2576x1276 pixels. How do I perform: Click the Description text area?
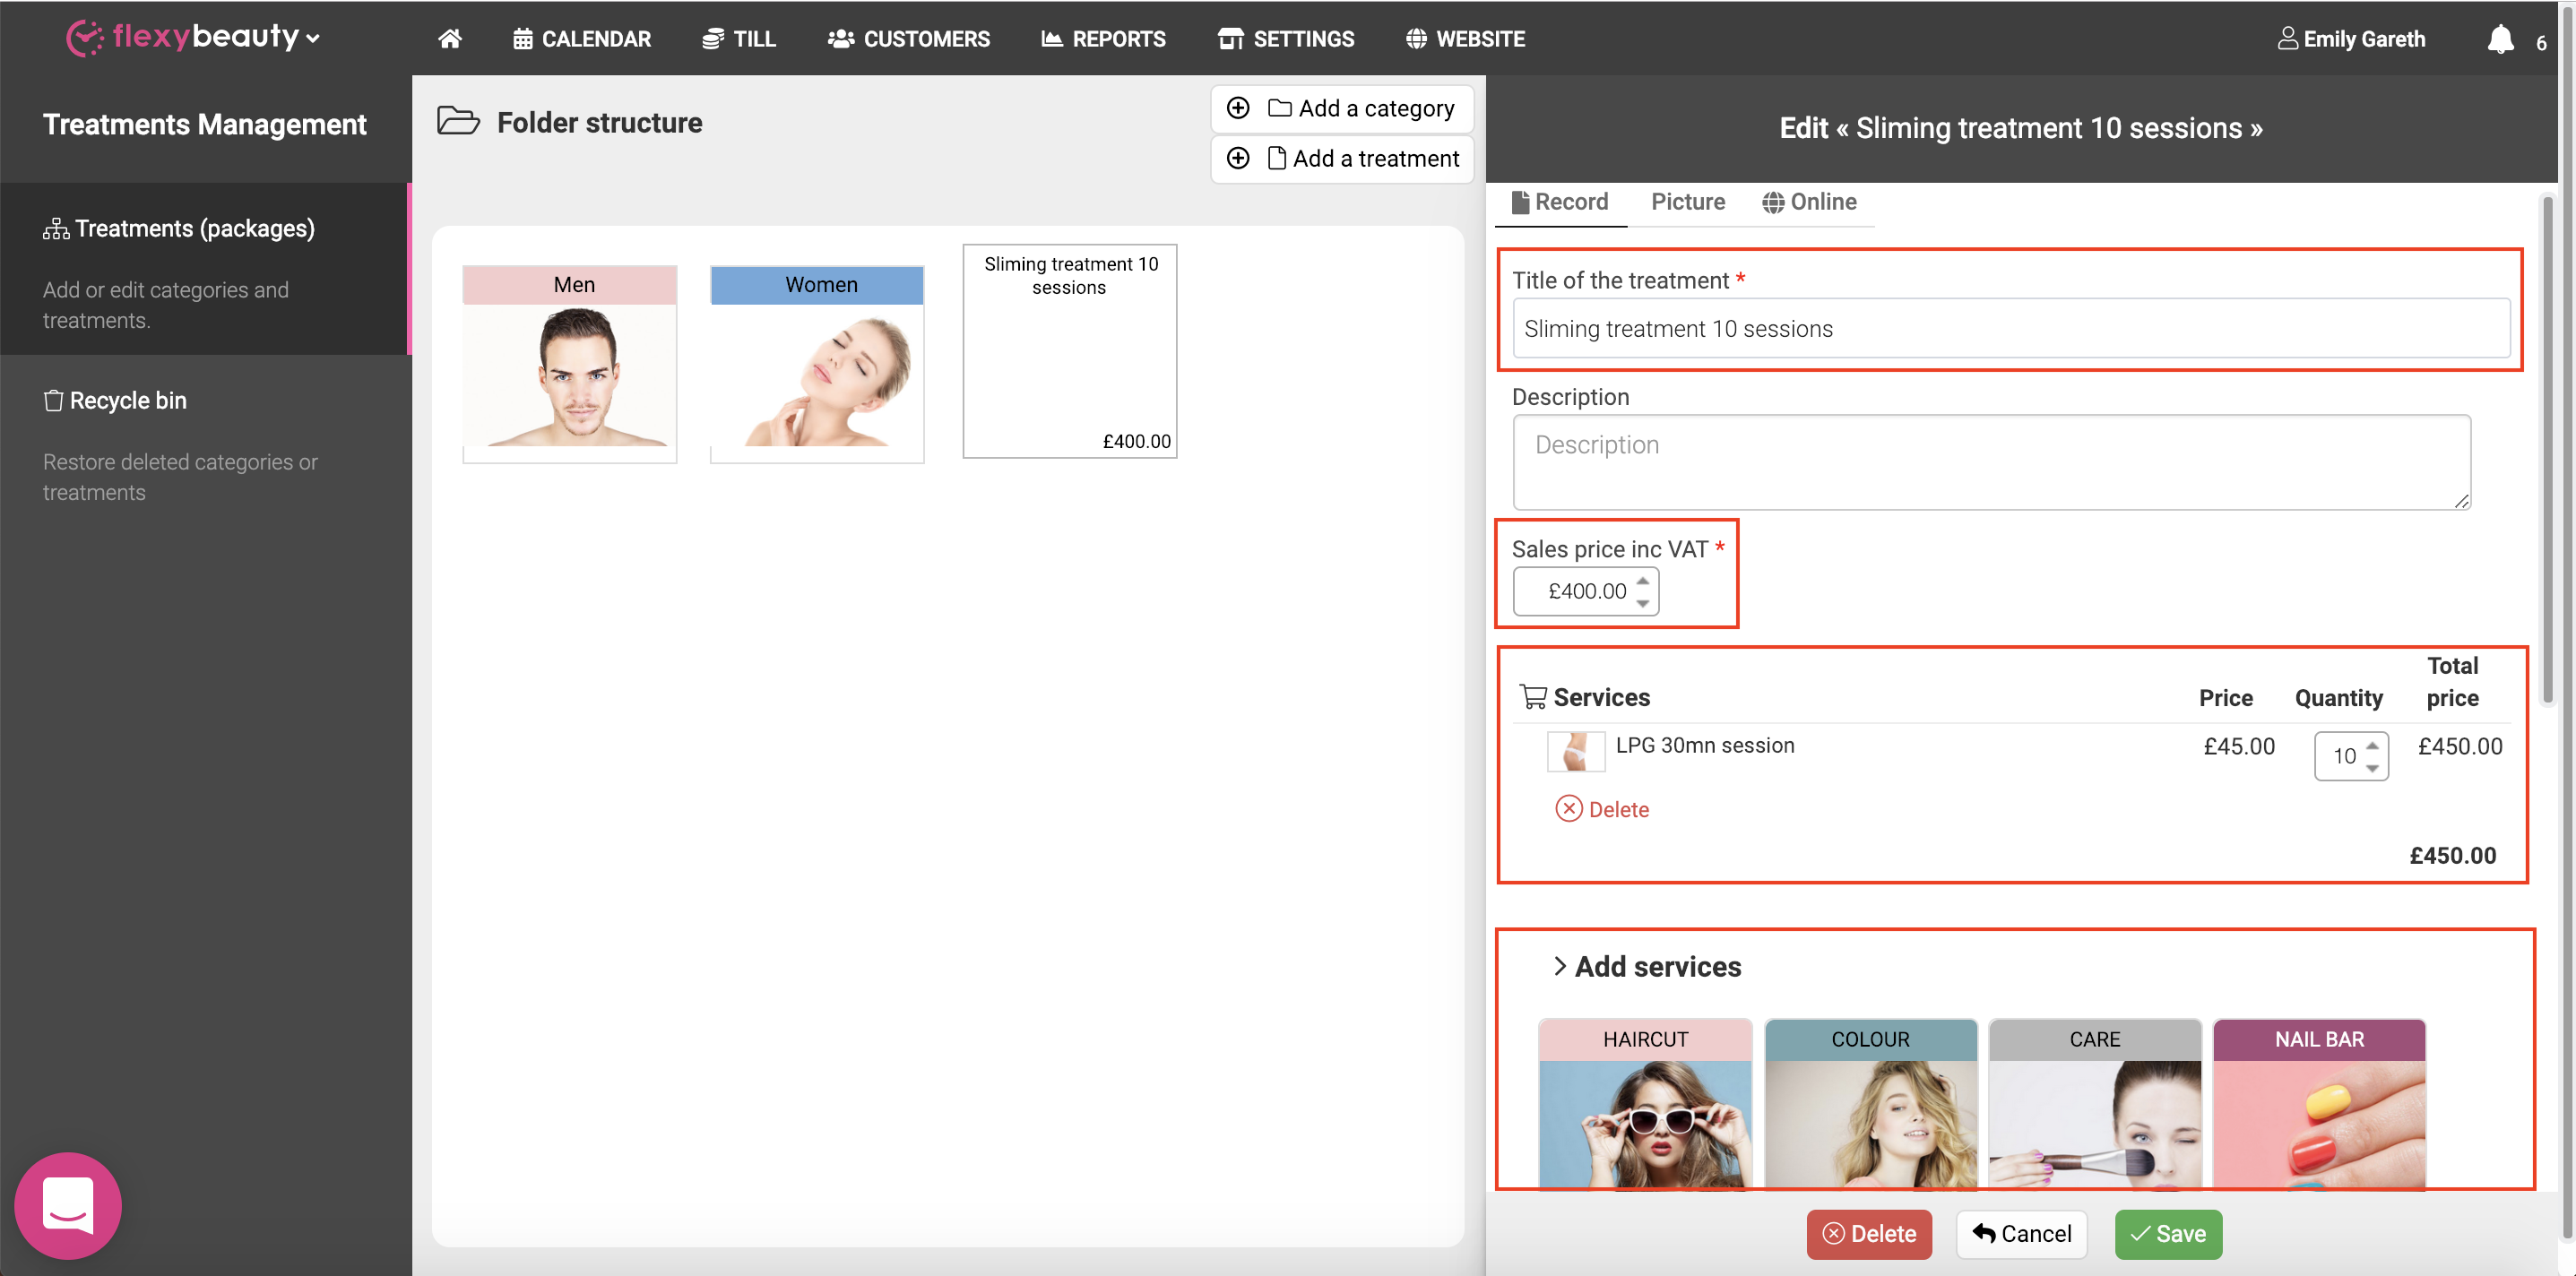[1992, 463]
